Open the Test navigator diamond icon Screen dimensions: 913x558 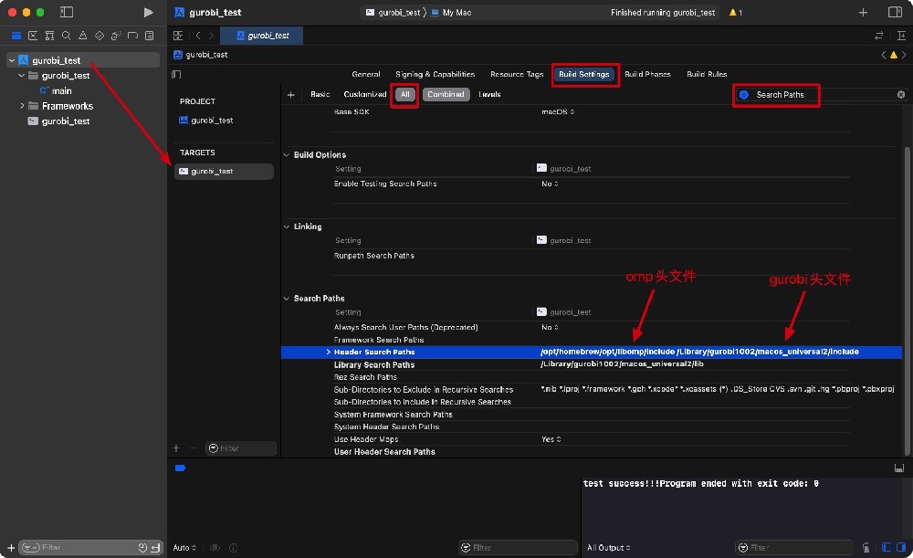click(x=100, y=36)
